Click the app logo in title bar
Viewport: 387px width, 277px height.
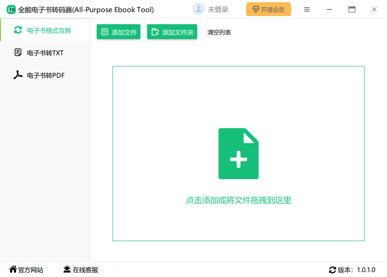coord(11,9)
